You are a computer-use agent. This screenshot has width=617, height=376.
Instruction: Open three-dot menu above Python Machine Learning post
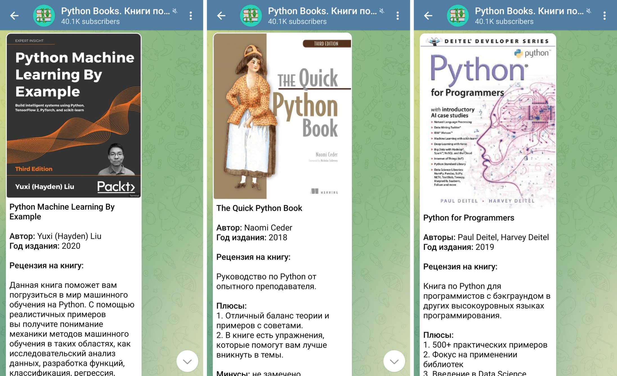click(x=191, y=16)
